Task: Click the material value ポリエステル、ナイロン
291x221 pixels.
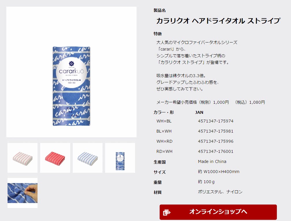Action: [x=220, y=192]
